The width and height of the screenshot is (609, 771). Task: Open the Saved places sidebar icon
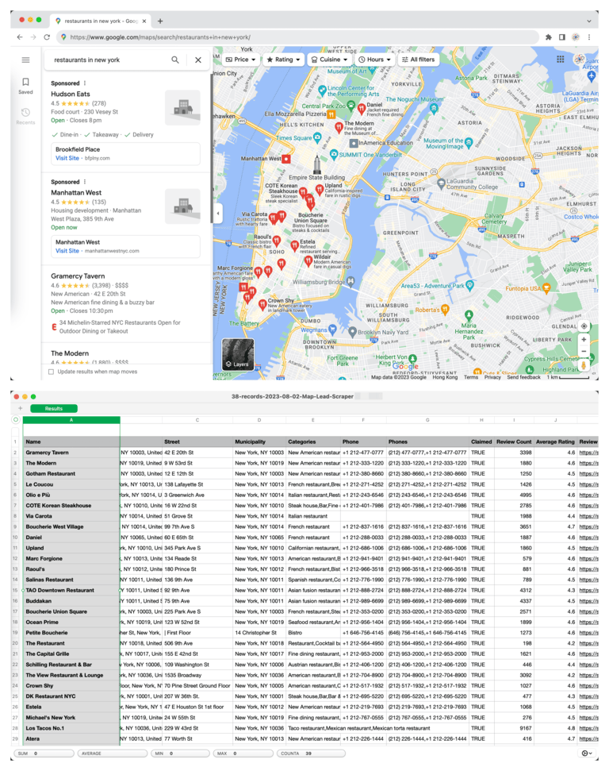point(25,85)
